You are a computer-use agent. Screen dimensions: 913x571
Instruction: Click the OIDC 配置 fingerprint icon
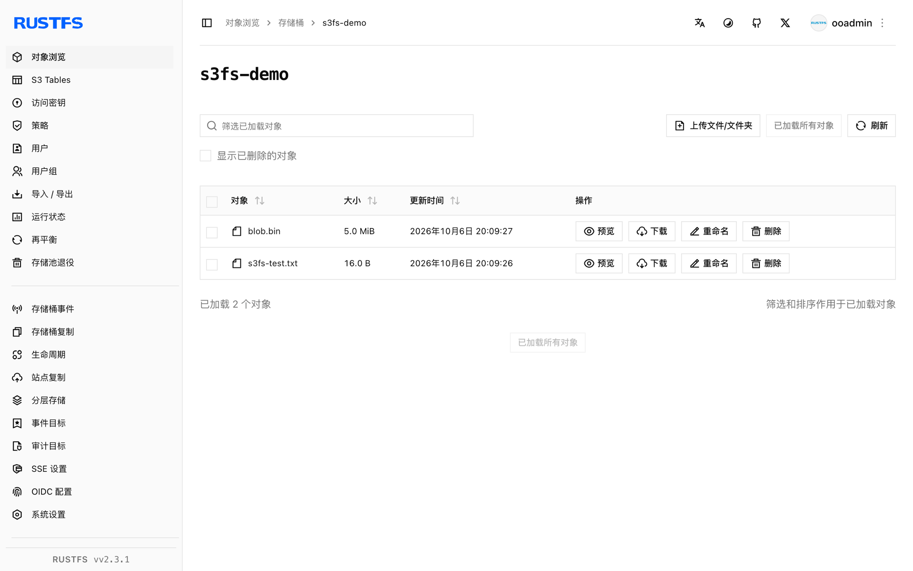(x=17, y=492)
